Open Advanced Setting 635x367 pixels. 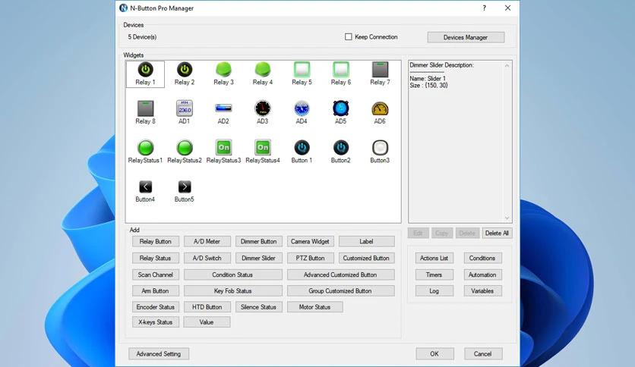159,353
